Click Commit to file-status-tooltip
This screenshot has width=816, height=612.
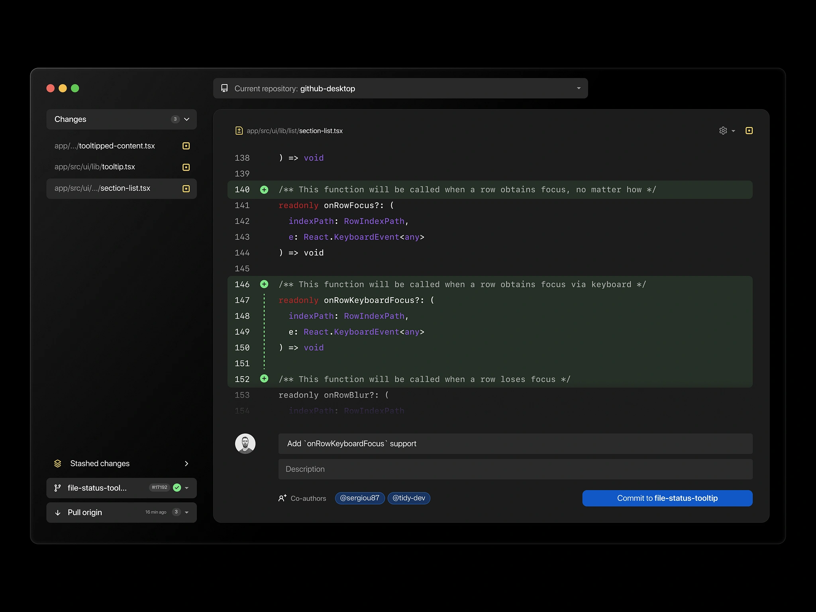pos(667,498)
